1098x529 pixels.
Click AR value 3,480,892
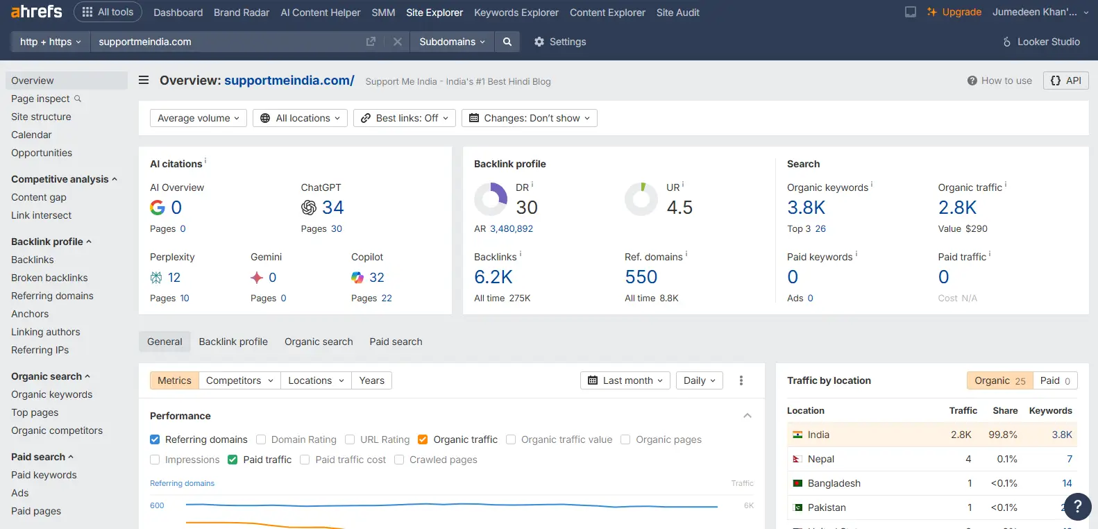click(512, 228)
